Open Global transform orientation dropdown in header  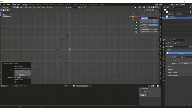click(70, 7)
